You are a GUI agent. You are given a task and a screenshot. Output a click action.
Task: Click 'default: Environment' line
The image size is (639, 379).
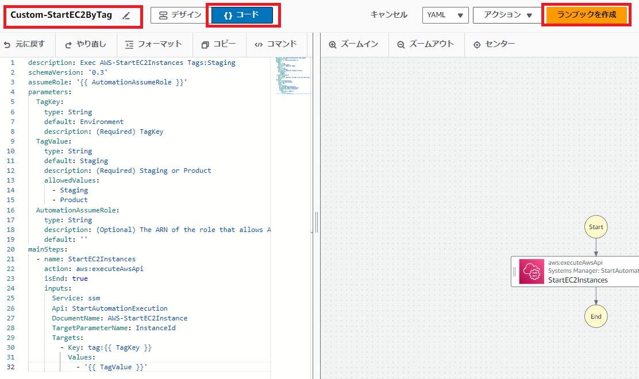83,122
